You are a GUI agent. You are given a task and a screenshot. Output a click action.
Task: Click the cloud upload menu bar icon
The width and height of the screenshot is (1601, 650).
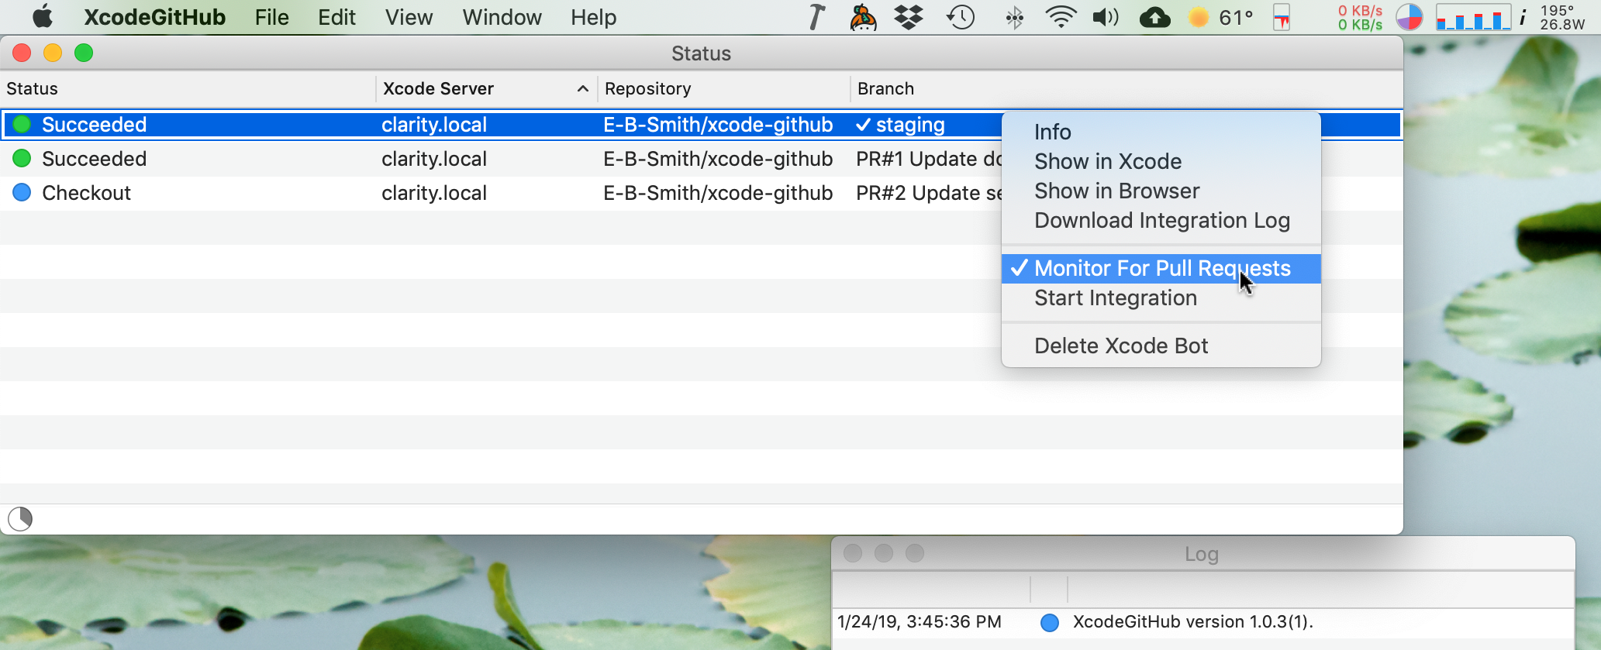[x=1154, y=17]
